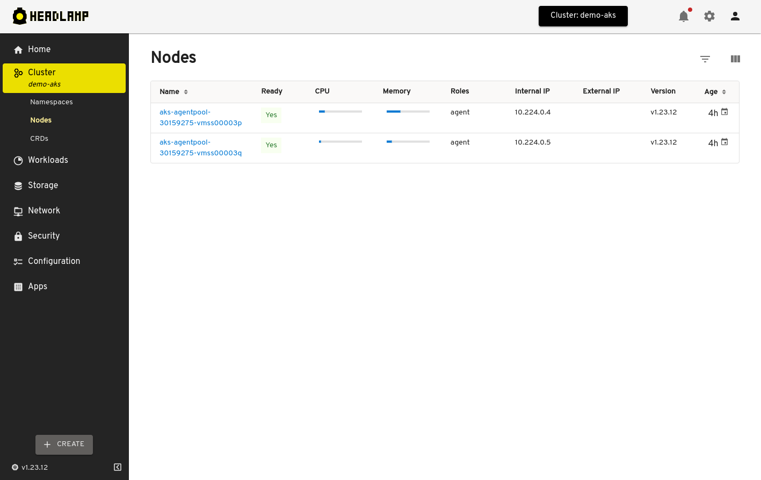Click the CPU column header
Image resolution: width=761 pixels, height=480 pixels.
click(x=322, y=91)
